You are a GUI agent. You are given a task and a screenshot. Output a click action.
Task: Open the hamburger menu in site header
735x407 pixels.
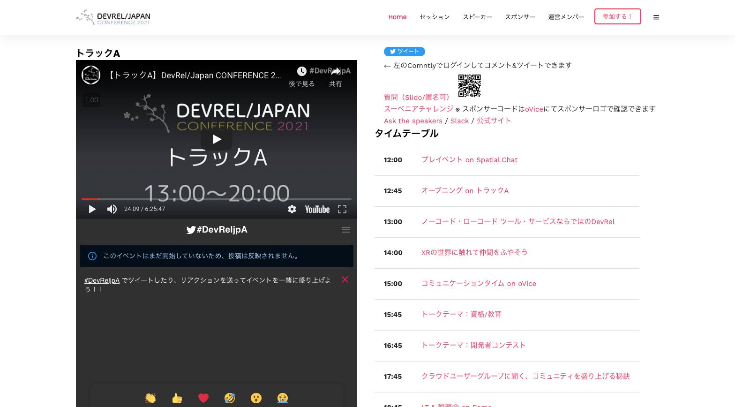pos(656,17)
